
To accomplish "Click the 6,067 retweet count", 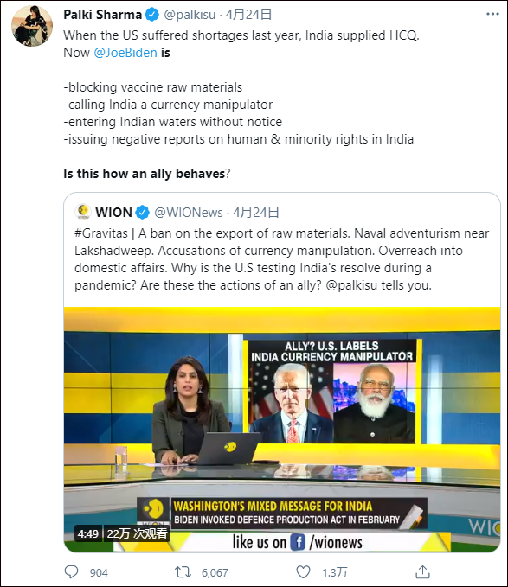I will click(x=215, y=572).
